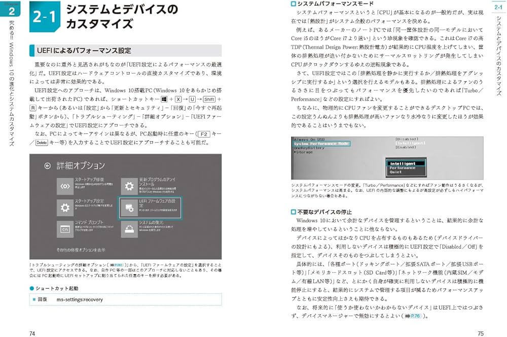Screen dimensions: 507x337
Task: Open the 更新プログラムのアンインストール icon
Action: pos(129,185)
